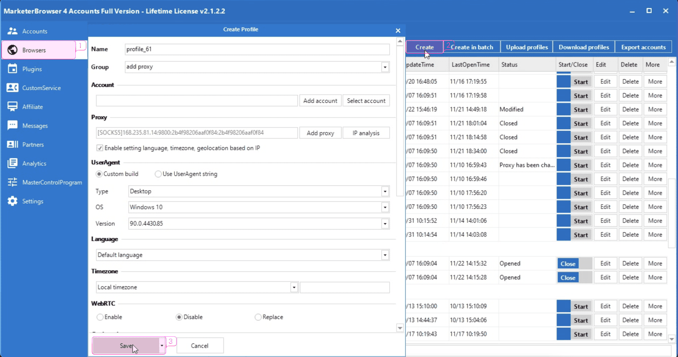Edit the profile last opened 11/17 10:19:50
678x357 pixels.
605,334
